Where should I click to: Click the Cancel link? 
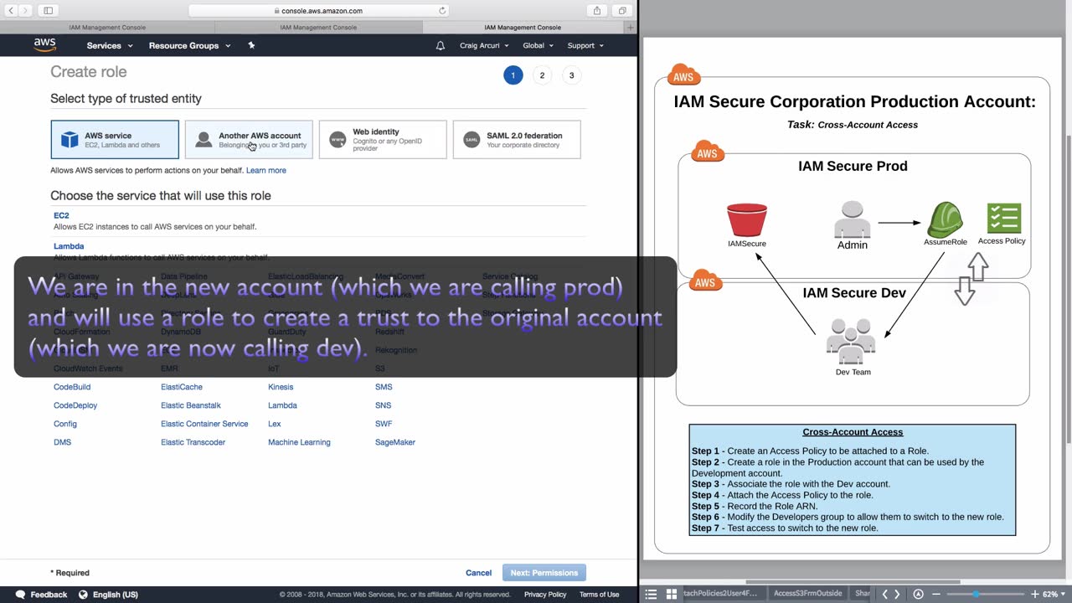pos(478,573)
